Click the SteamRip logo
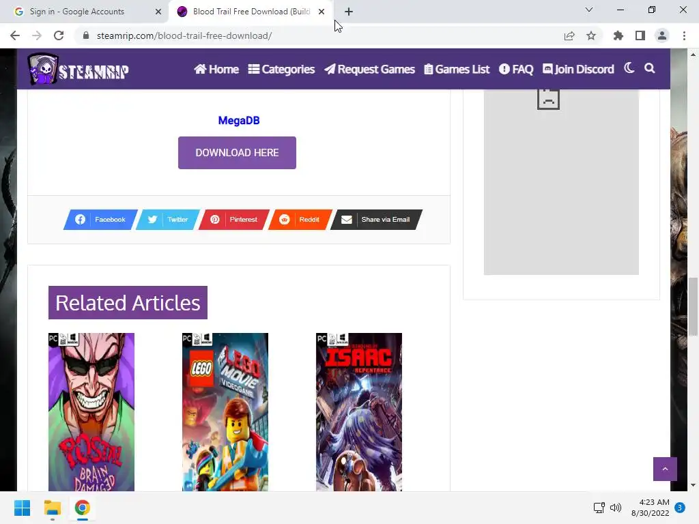This screenshot has width=699, height=524. coord(78,69)
